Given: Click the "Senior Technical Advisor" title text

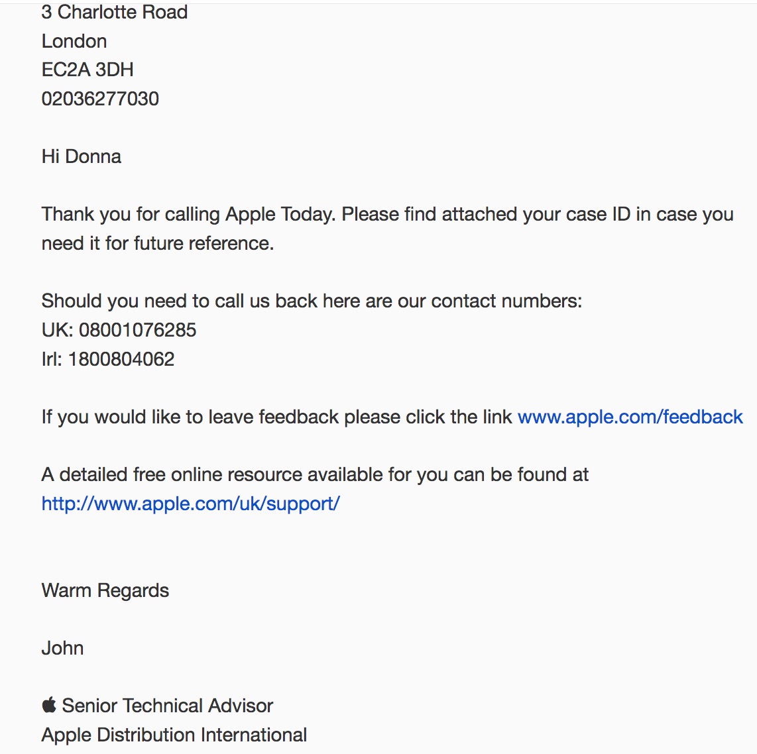Looking at the screenshot, I should [167, 706].
